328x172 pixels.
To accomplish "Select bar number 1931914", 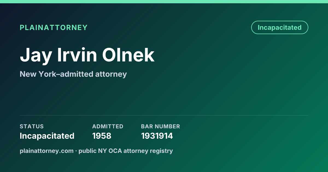I will 157,136.
